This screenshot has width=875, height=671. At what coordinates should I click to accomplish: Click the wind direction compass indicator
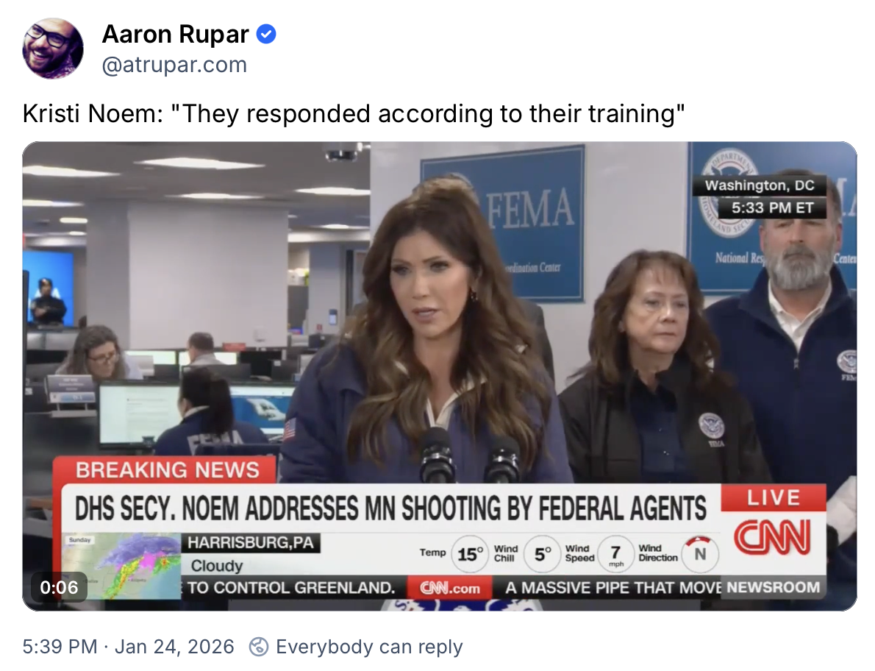tap(700, 554)
